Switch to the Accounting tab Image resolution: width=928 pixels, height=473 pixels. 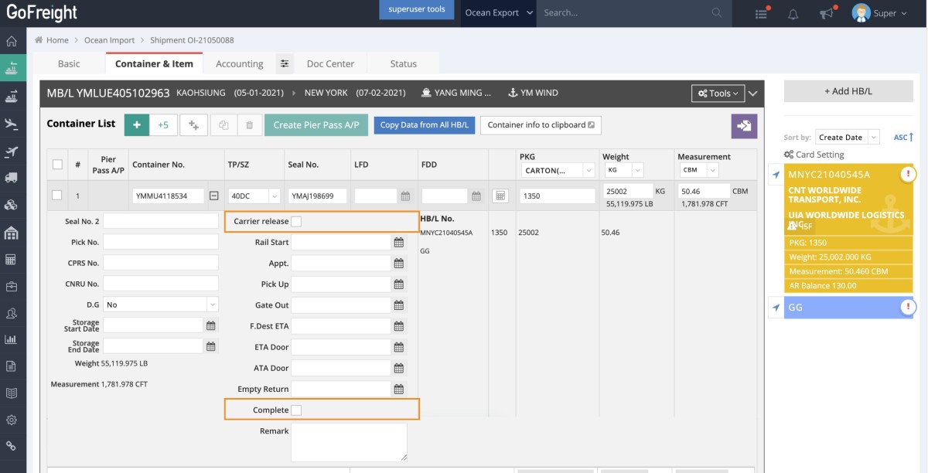click(x=239, y=64)
